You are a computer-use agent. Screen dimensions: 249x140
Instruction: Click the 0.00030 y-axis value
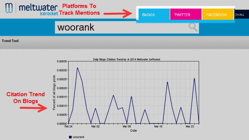coord(62,70)
